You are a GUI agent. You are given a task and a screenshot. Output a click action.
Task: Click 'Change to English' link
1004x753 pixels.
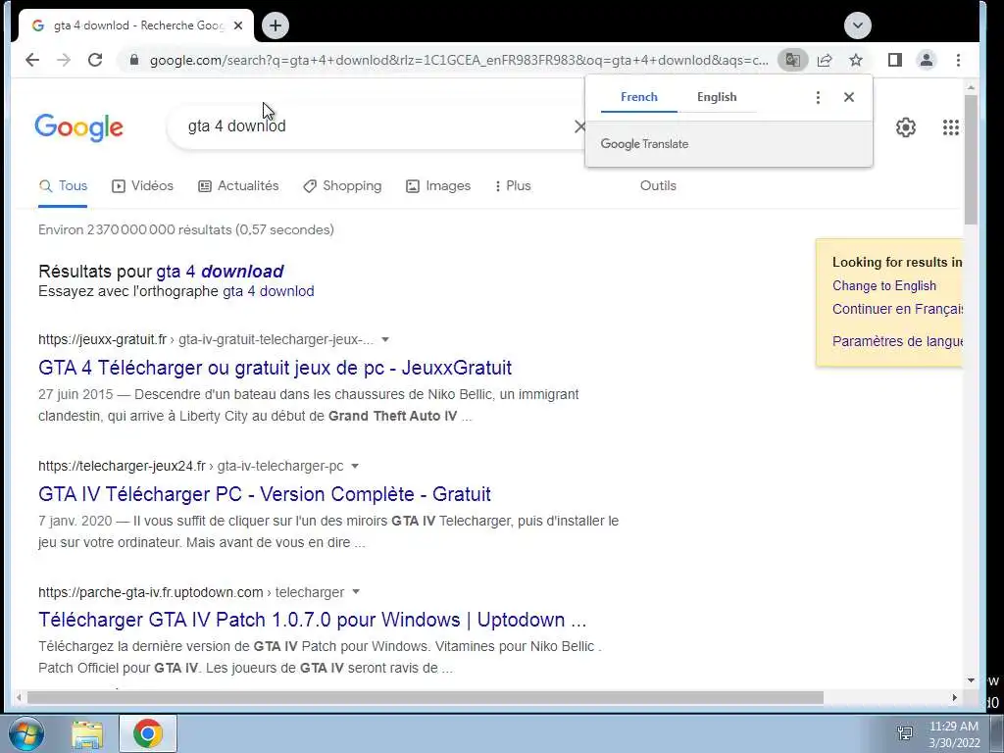point(884,285)
